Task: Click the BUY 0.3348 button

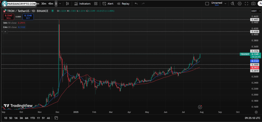Action: pos(28,17)
